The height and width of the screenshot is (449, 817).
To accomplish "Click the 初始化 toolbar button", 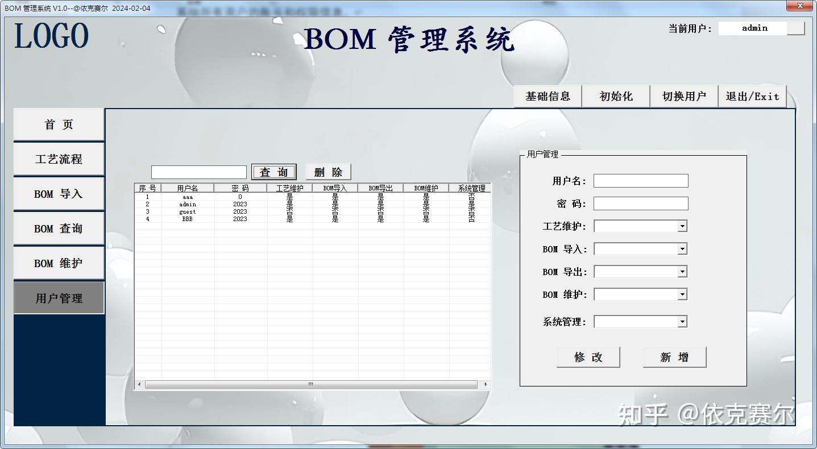I will click(615, 96).
